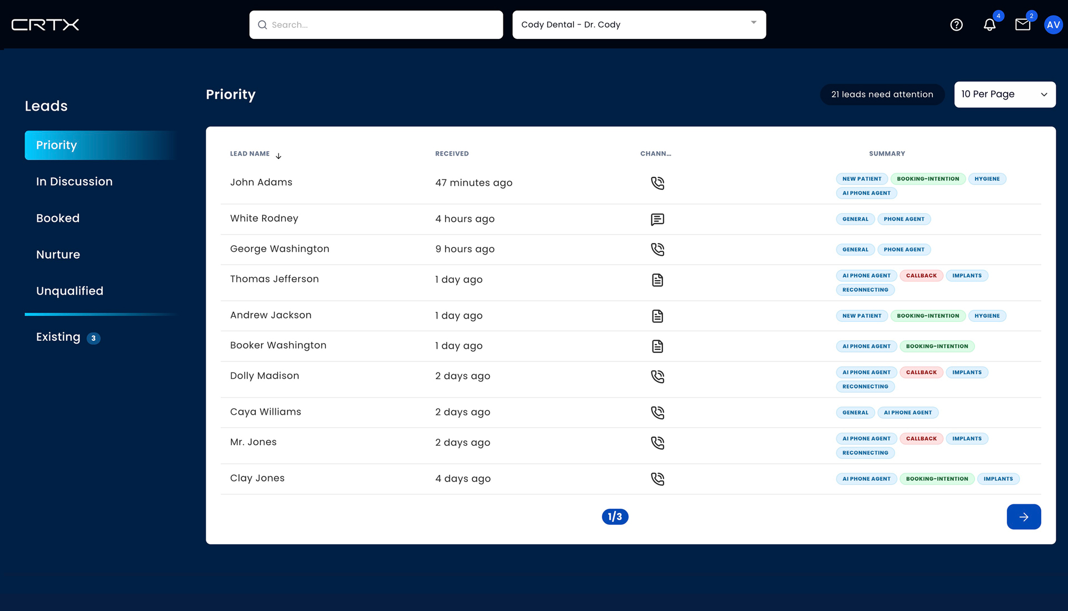Viewport: 1068px width, 611px height.
Task: Open George Washington lead entry
Action: coord(280,249)
